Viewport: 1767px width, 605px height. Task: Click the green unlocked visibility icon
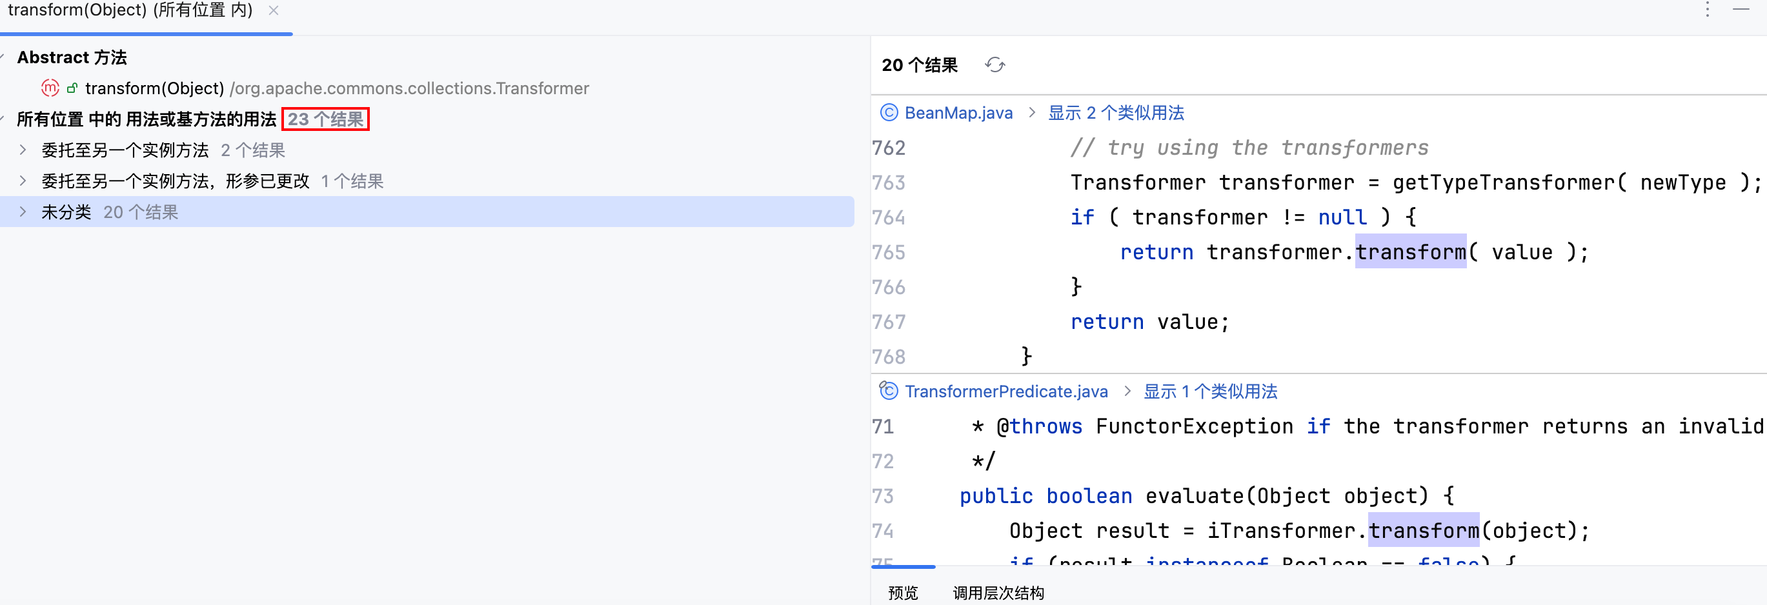[72, 88]
